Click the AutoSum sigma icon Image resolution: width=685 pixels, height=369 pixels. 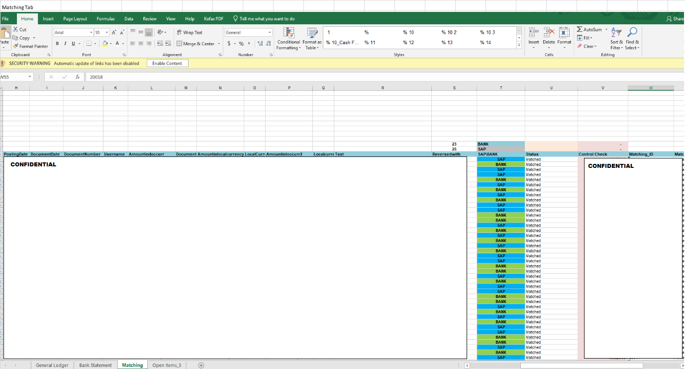580,30
